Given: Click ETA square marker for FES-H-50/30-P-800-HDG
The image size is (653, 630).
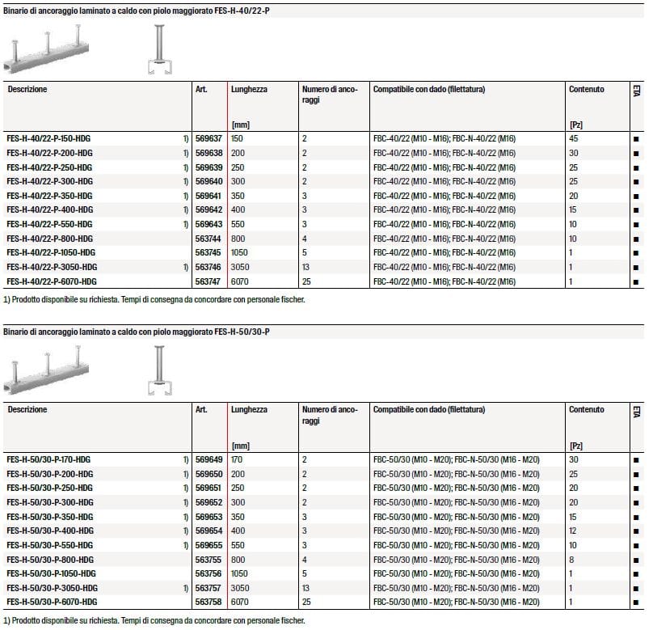Looking at the screenshot, I should point(637,560).
